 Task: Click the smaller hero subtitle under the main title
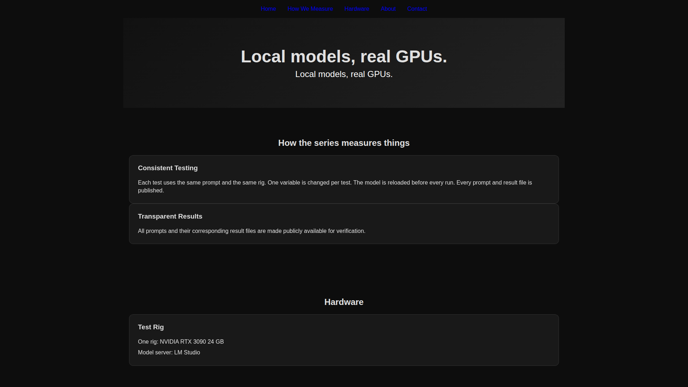point(344,74)
